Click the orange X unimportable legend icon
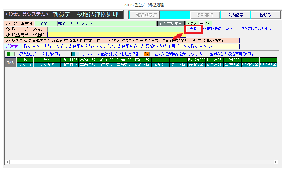Viewport: 285px width, 171px height. pyautogui.click(x=146, y=54)
